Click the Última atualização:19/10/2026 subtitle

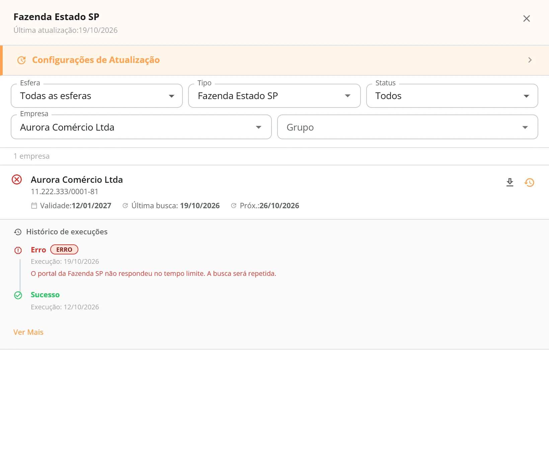coord(66,30)
